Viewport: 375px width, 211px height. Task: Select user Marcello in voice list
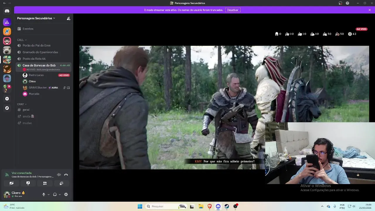pos(34,94)
